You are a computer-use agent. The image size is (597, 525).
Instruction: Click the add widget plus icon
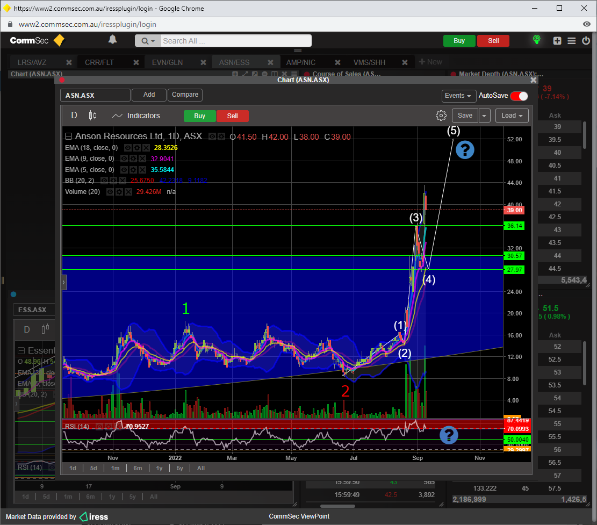tap(557, 41)
